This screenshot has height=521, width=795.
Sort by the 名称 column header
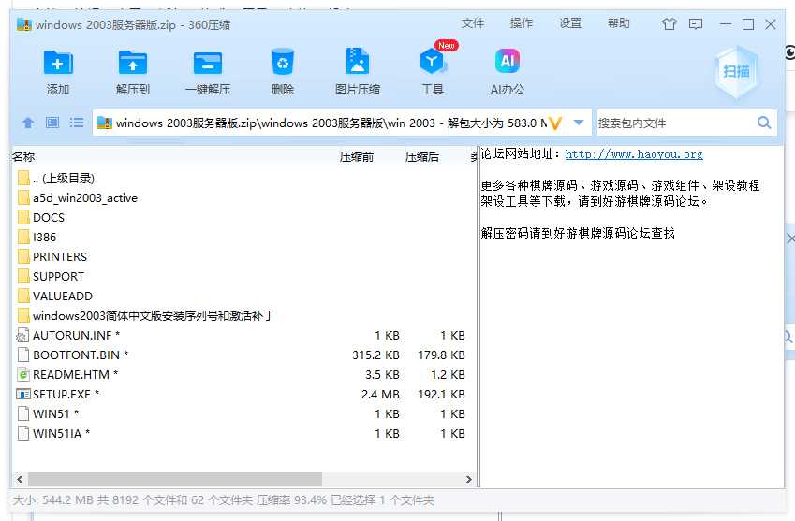tap(23, 157)
